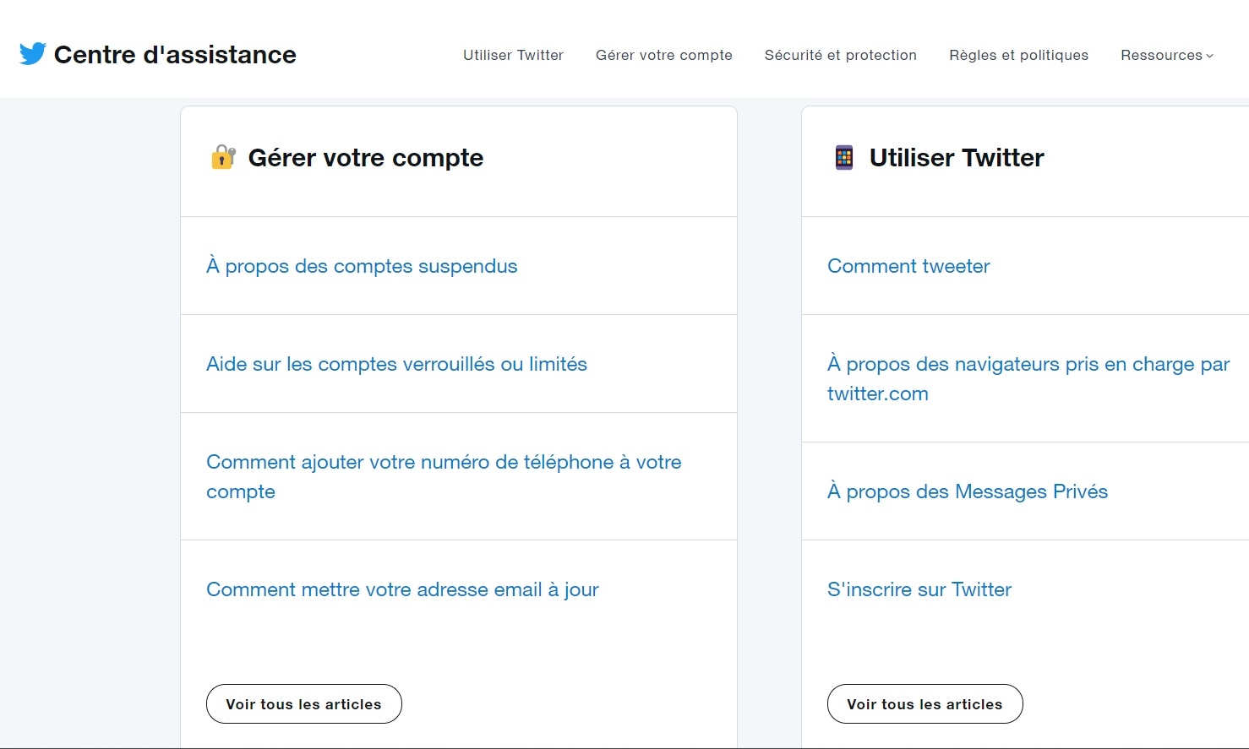Open À propos des comptes suspendus article
This screenshot has height=749, width=1249.
click(362, 266)
